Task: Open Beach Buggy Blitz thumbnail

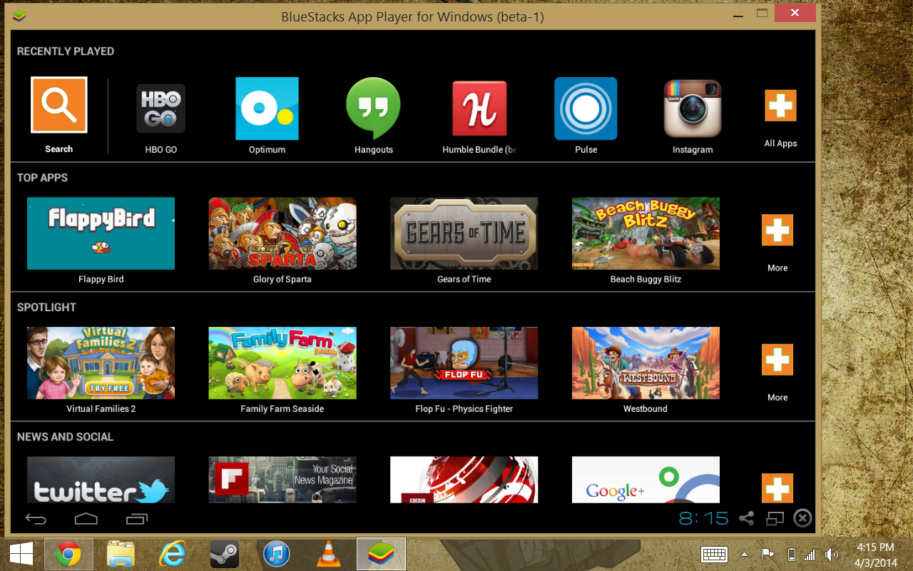Action: coord(646,233)
